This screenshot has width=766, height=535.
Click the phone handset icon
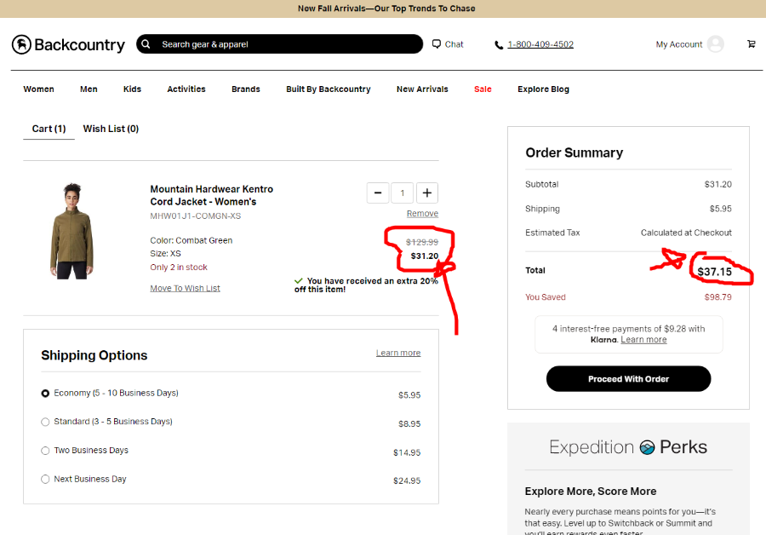(499, 45)
